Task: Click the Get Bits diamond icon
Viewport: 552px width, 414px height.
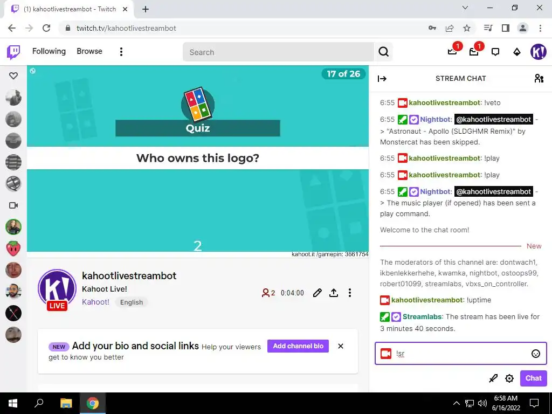Action: coord(517,52)
